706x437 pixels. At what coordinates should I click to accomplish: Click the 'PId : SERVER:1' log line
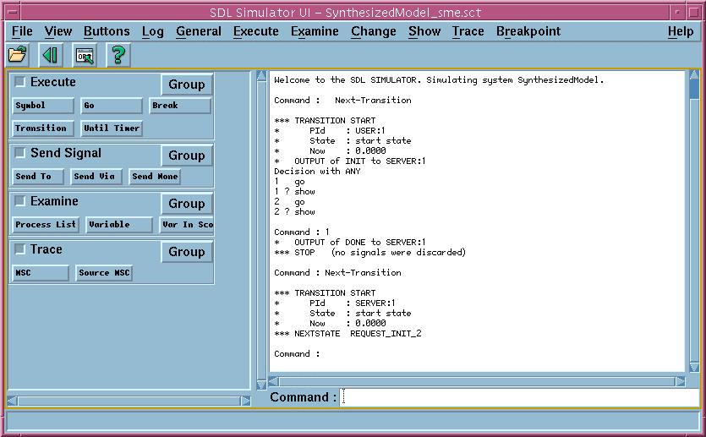point(335,303)
